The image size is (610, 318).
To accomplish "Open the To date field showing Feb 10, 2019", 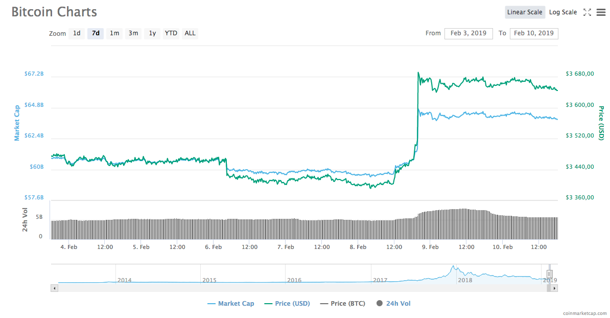I will tap(534, 33).
